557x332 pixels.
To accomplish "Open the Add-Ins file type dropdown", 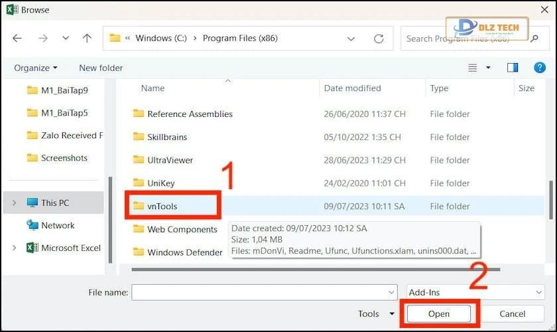I will pos(475,292).
